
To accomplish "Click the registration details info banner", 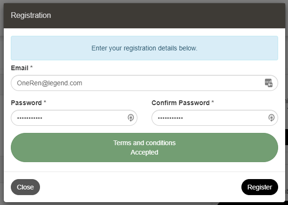I will click(x=144, y=48).
